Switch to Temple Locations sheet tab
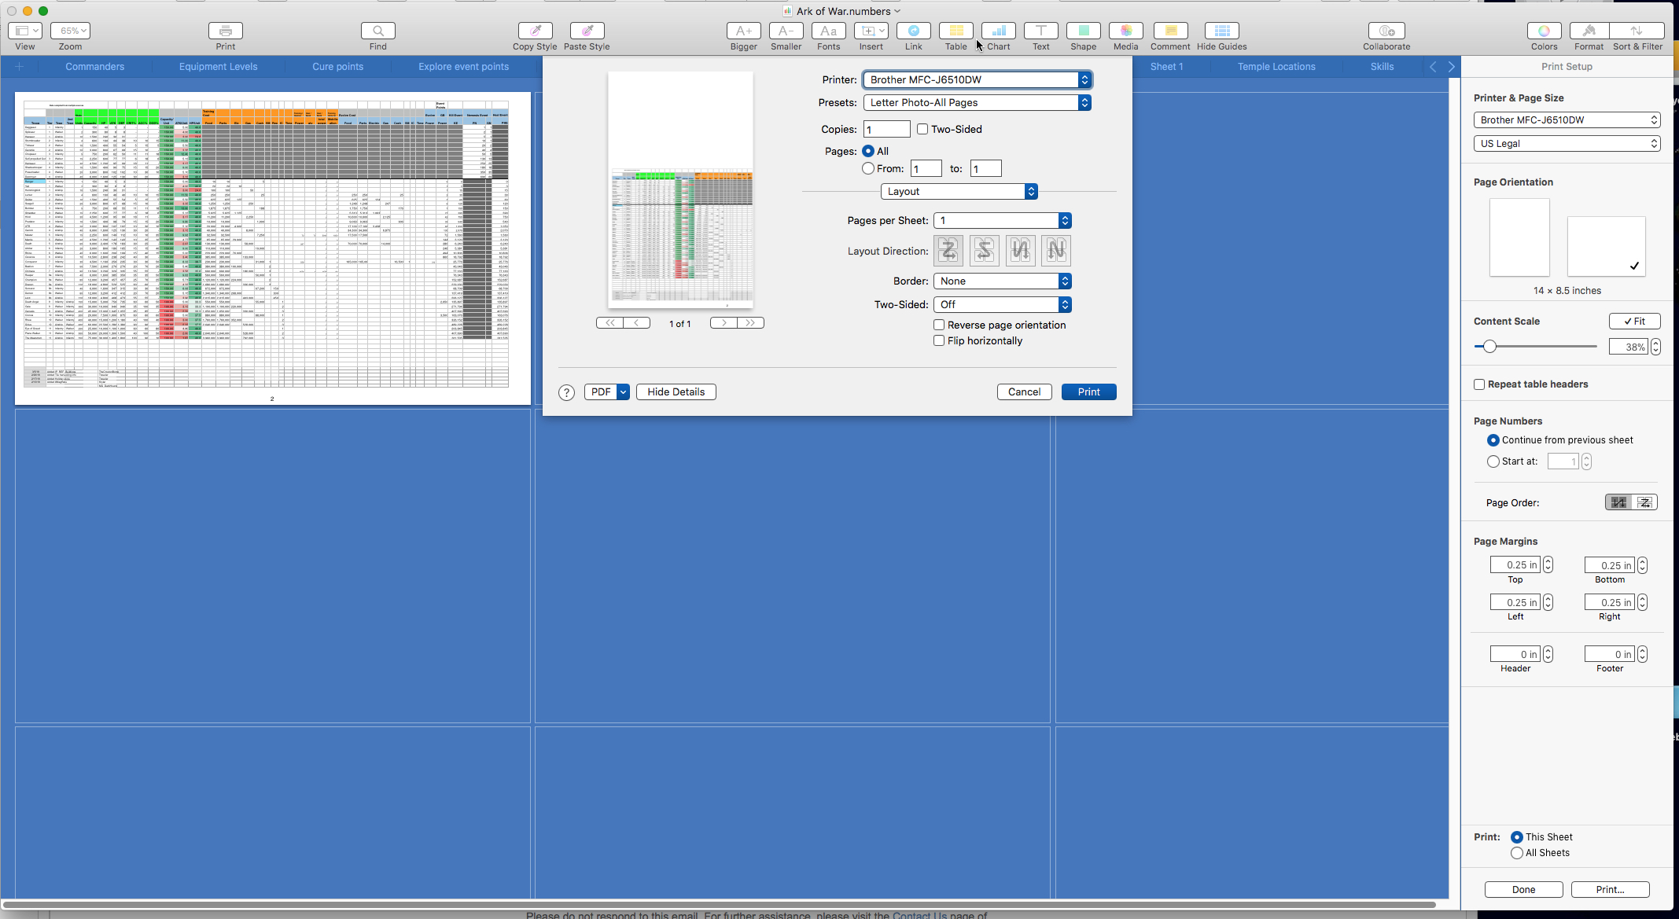Viewport: 1679px width, 919px height. point(1276,67)
